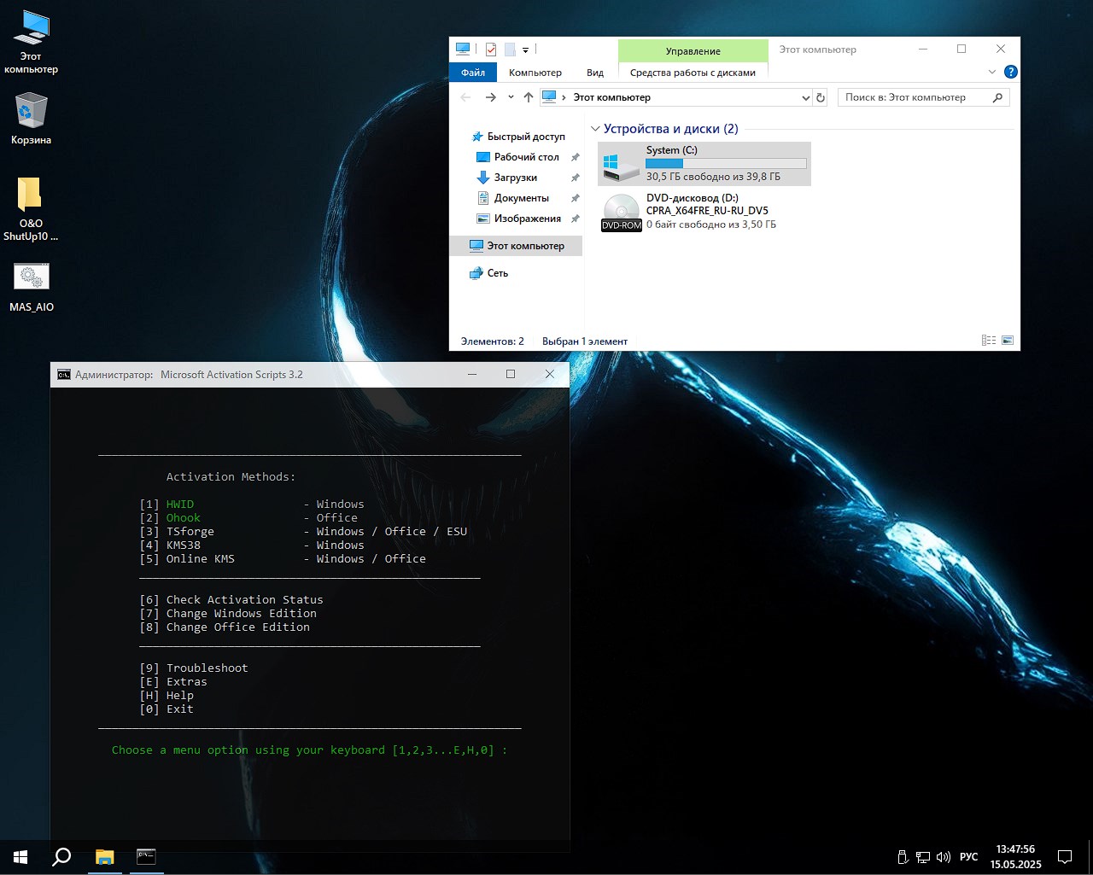This screenshot has width=1093, height=875.
Task: Click the Поиск в: Этот компьютер search box
Action: pos(914,97)
